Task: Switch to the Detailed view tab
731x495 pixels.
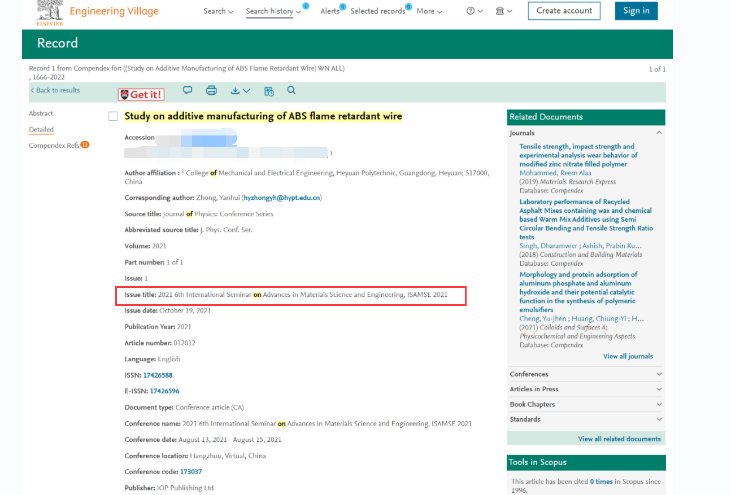Action: click(x=41, y=129)
